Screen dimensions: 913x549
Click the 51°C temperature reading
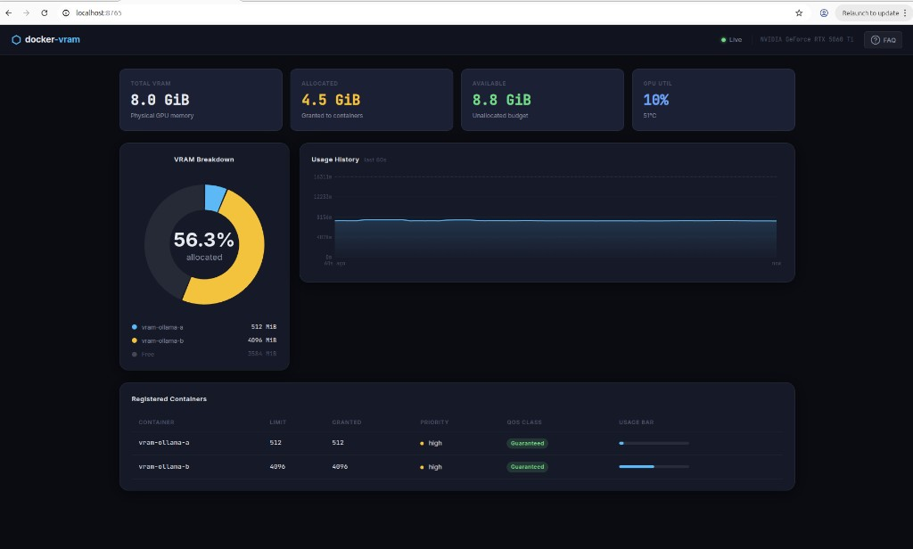[x=650, y=115]
